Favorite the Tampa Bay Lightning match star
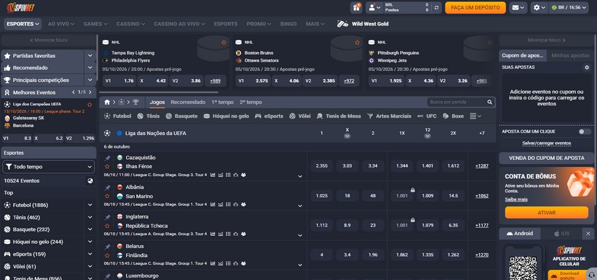597x280 pixels. [224, 42]
